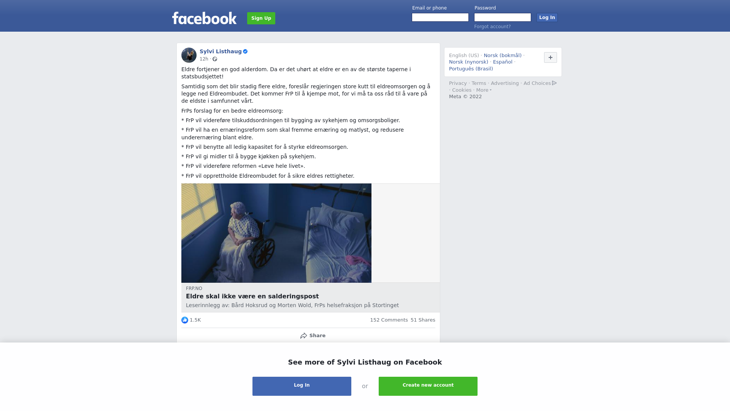Open the Forgot account? link
Viewport: 730px width, 411px height.
click(492, 27)
